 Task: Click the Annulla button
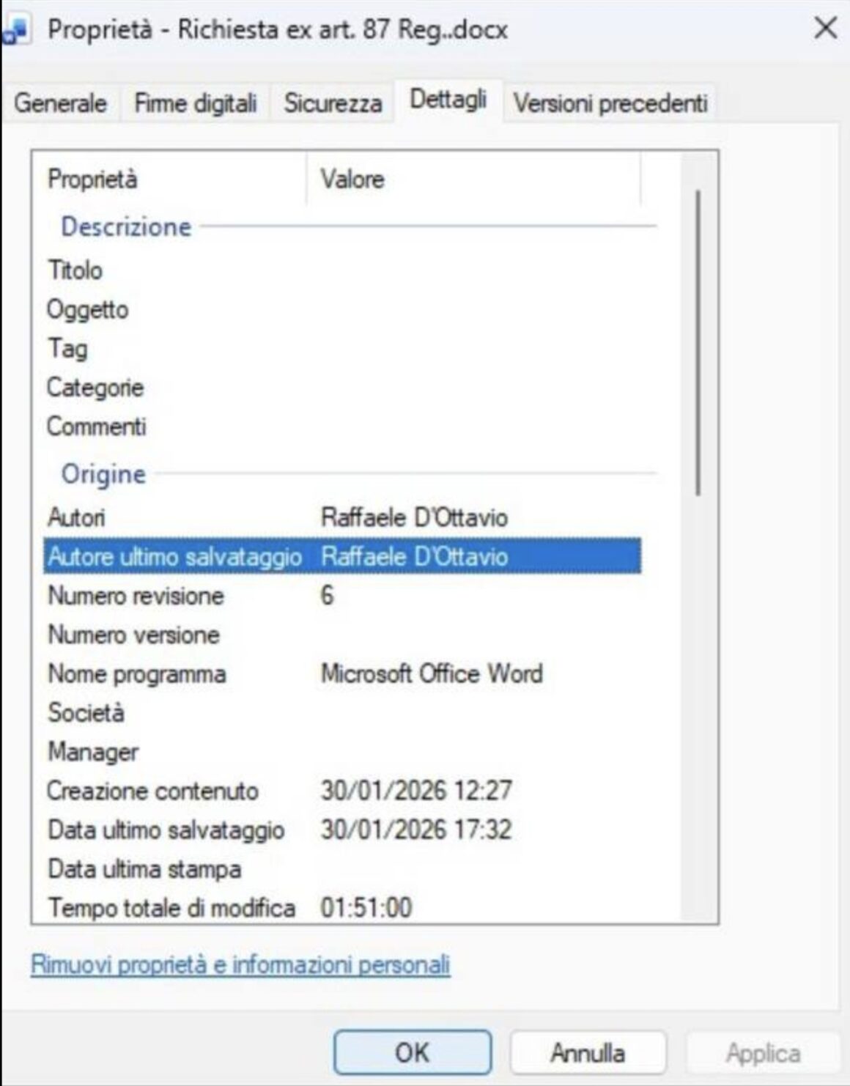click(x=588, y=1053)
